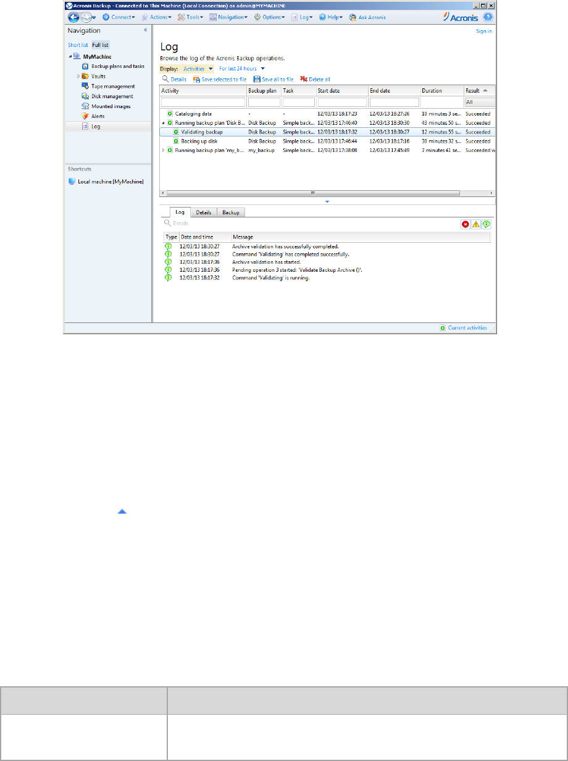Select the Log item in navigation tree
568x761 pixels.
tap(108, 126)
